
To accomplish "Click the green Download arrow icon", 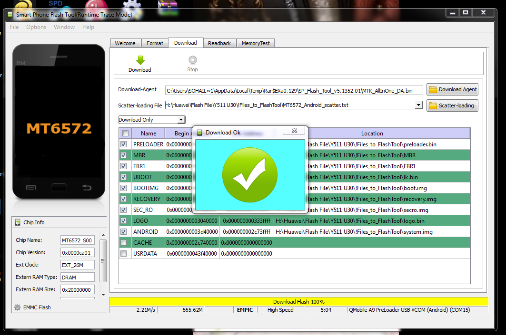I will 140,60.
